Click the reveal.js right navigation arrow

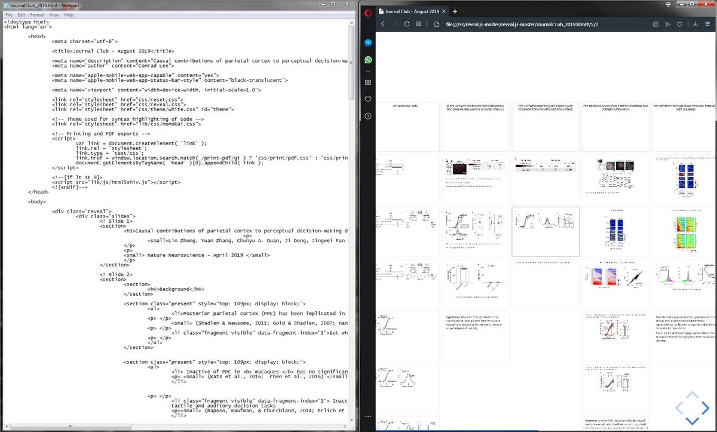(x=705, y=408)
